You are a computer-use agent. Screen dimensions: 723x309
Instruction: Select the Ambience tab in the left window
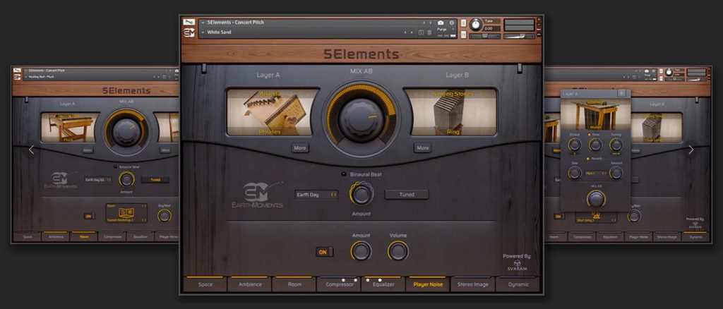55,237
